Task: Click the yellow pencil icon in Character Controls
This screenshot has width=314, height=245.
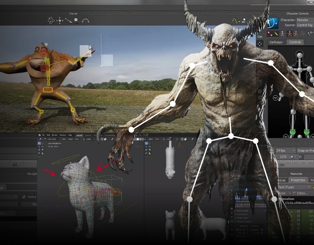Action: 276,33
